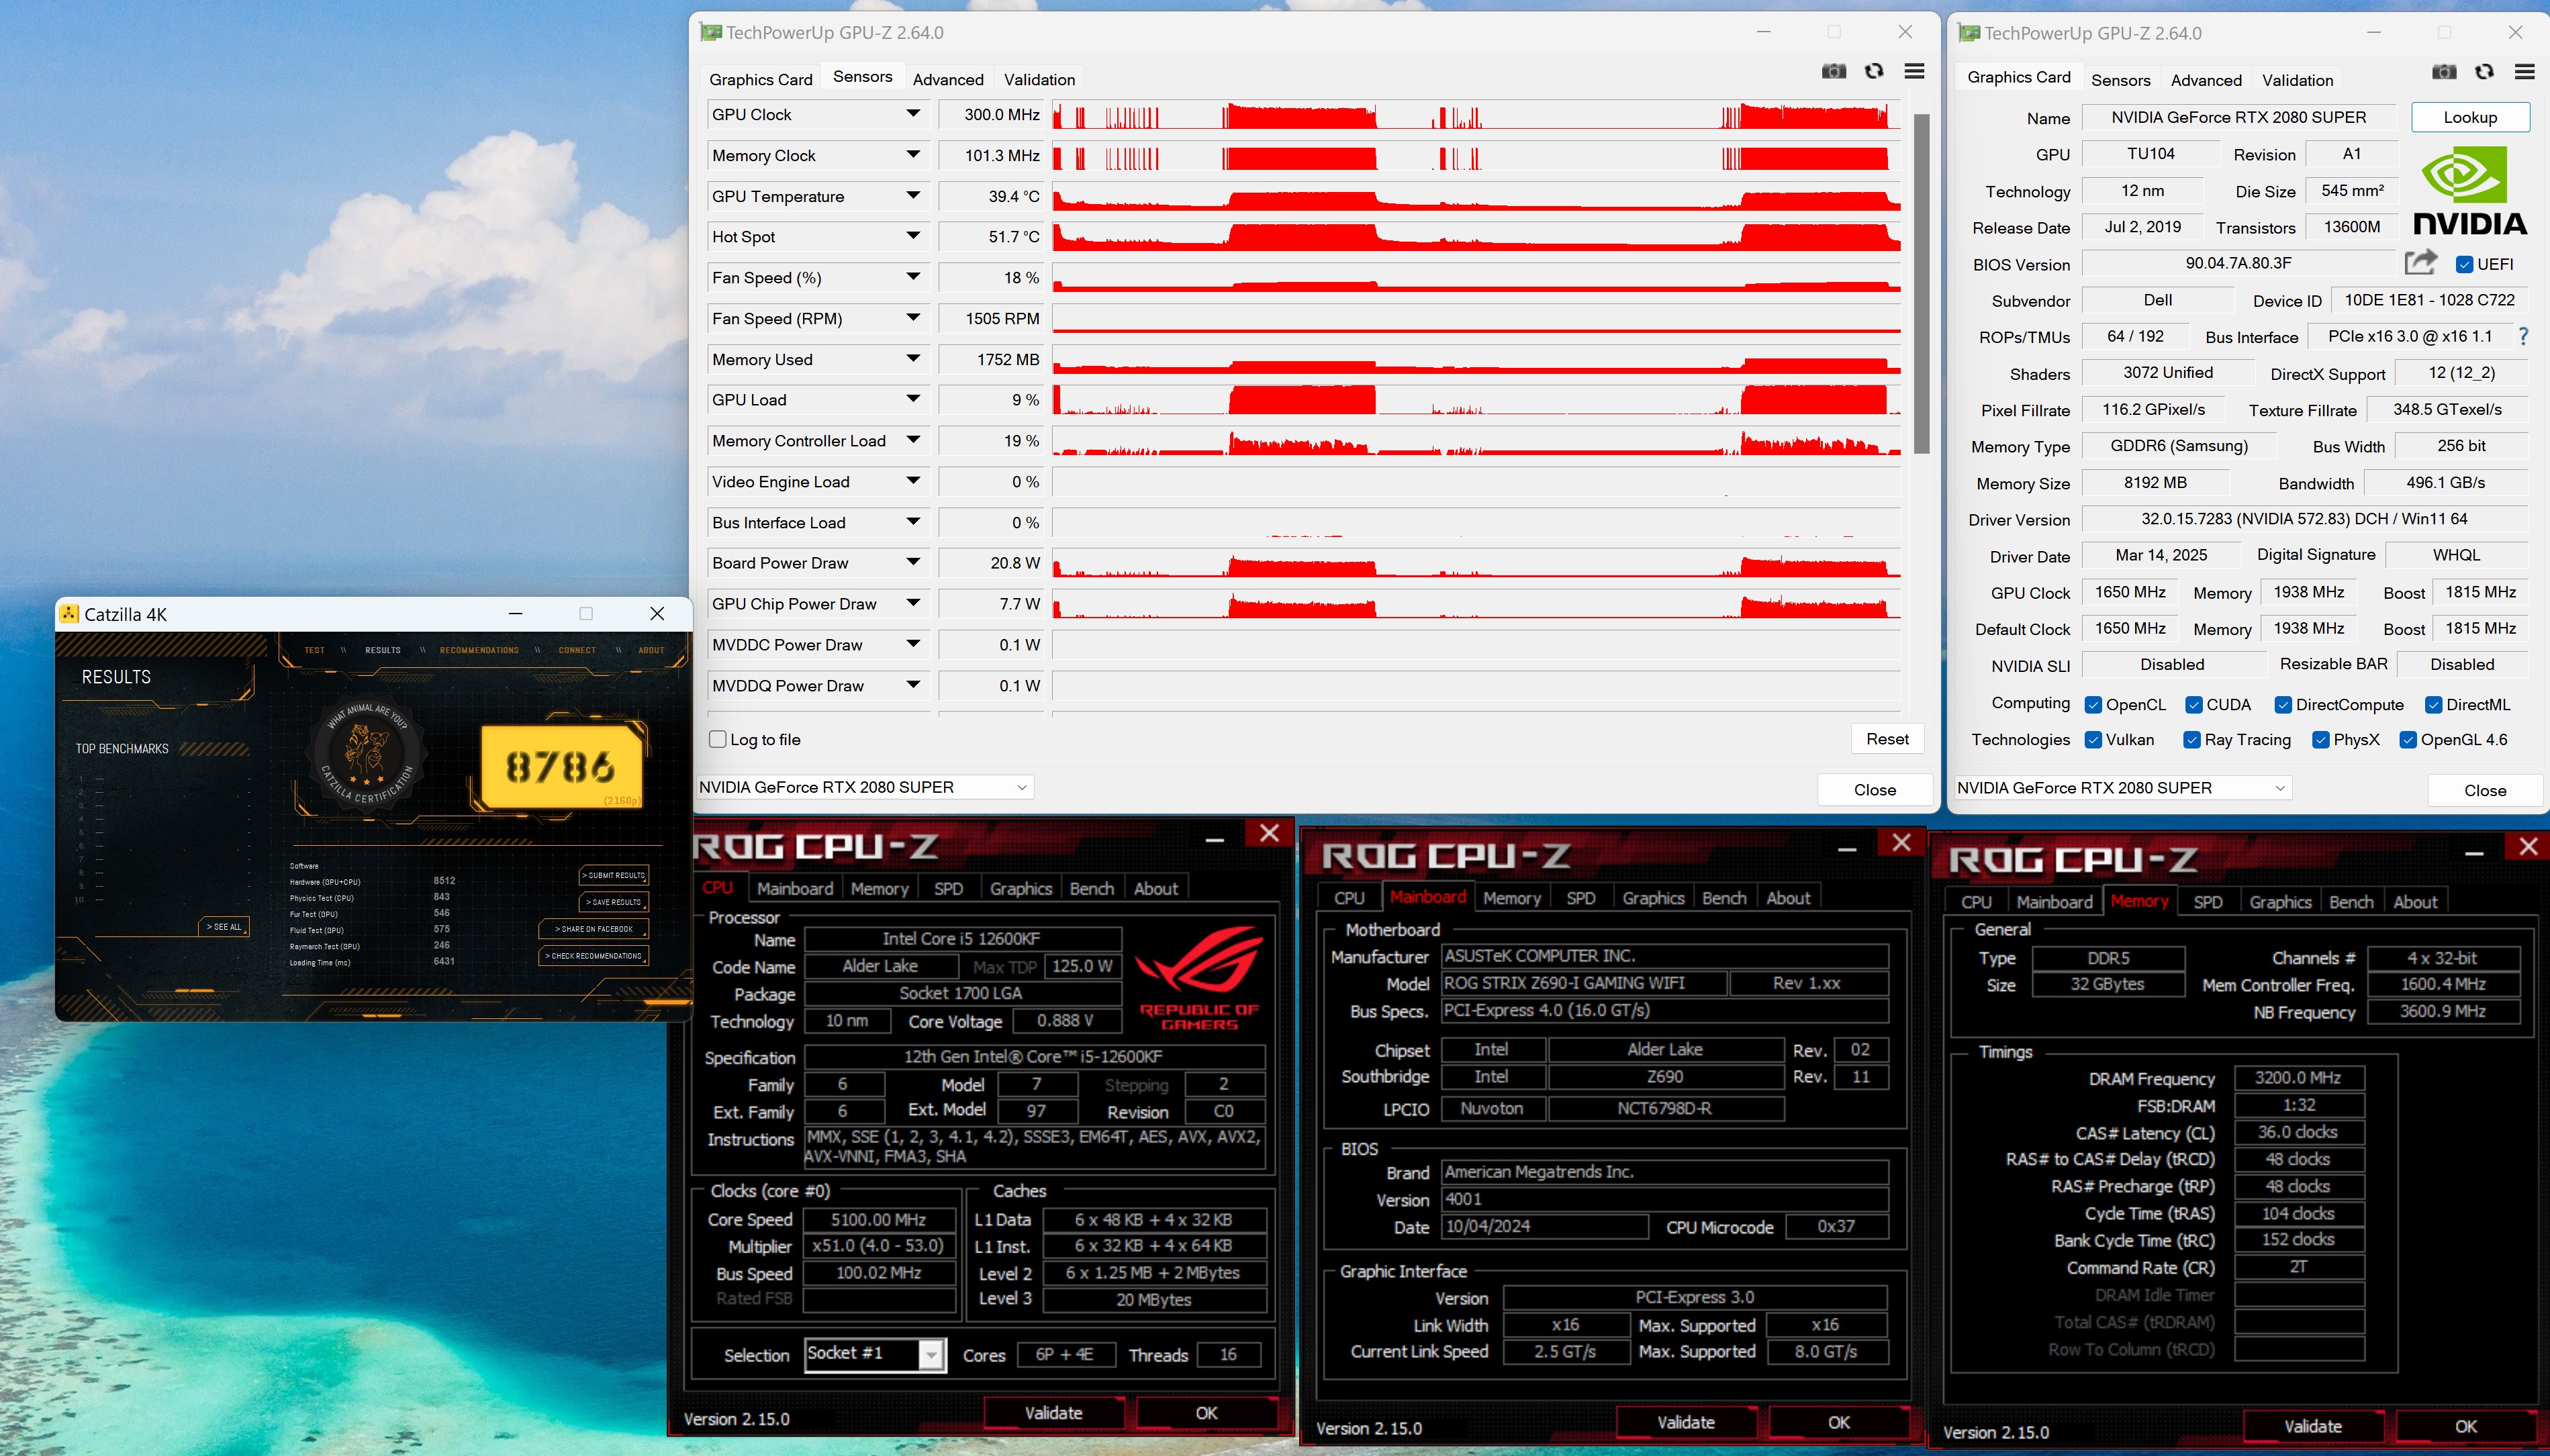Viewport: 2550px width, 1456px height.
Task: Toggle Vulkan checkbox
Action: tap(2092, 740)
